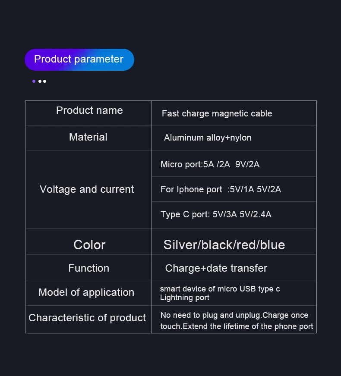The height and width of the screenshot is (376, 341).
Task: Click the Micro port voltage specification
Action: (x=210, y=164)
